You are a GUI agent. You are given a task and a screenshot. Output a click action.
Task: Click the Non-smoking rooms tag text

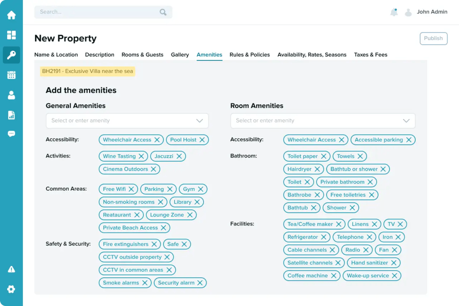pos(129,202)
